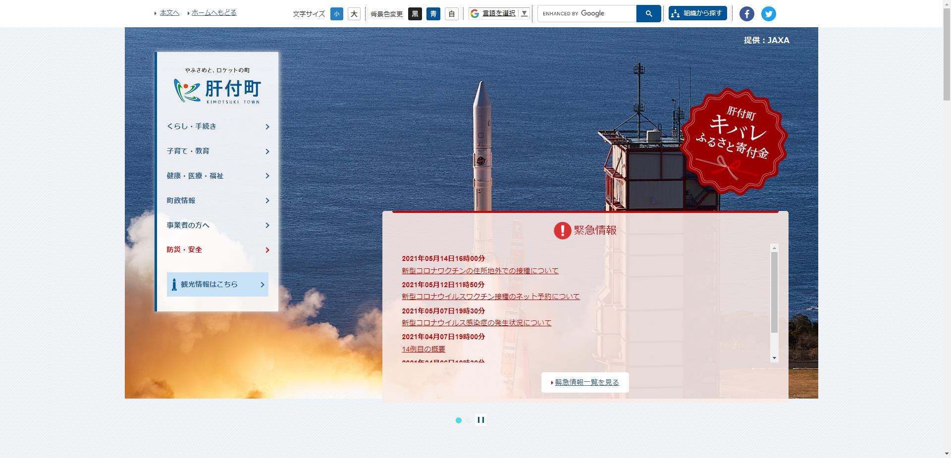
Task: Open the 言語を選択 language dropdown
Action: pos(499,13)
